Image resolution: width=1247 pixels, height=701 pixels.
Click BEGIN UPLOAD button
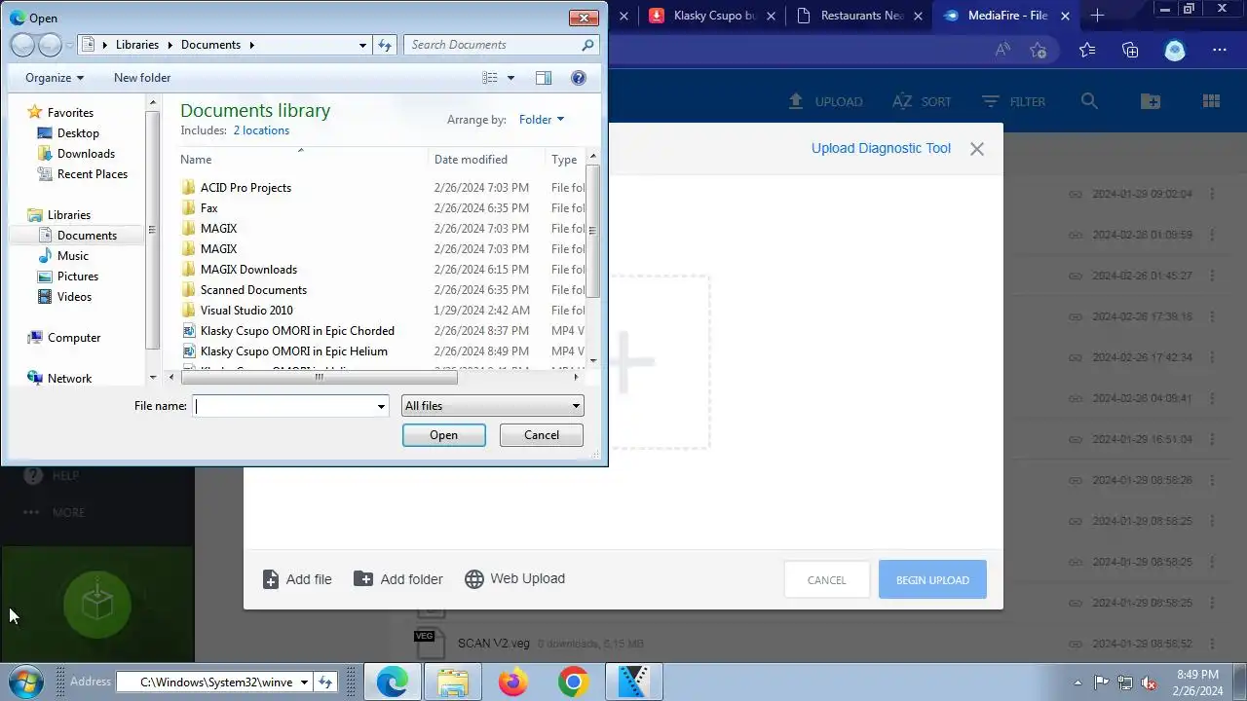(932, 580)
